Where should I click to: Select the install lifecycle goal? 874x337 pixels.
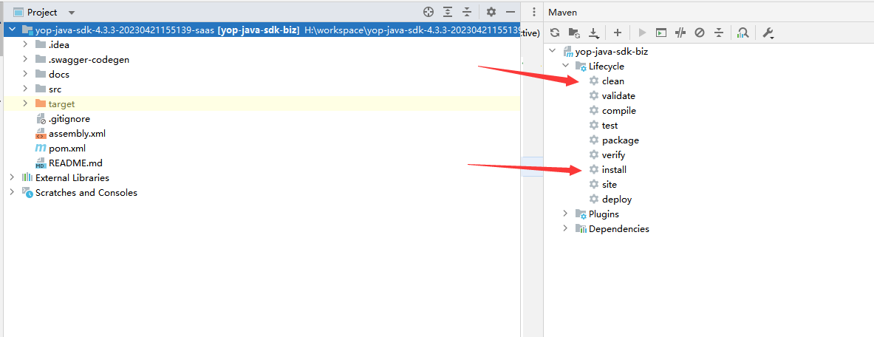[x=614, y=169]
